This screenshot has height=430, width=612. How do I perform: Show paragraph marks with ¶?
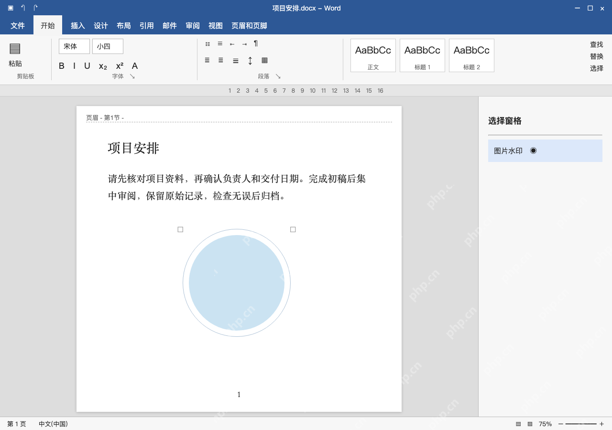click(x=256, y=43)
